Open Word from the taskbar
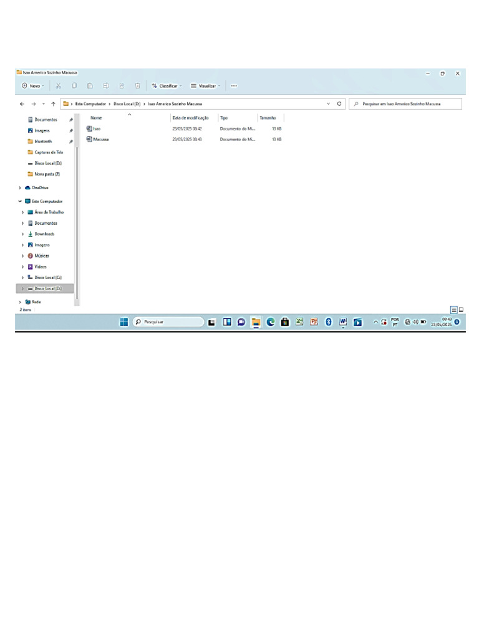The height and width of the screenshot is (639, 479). (343, 322)
